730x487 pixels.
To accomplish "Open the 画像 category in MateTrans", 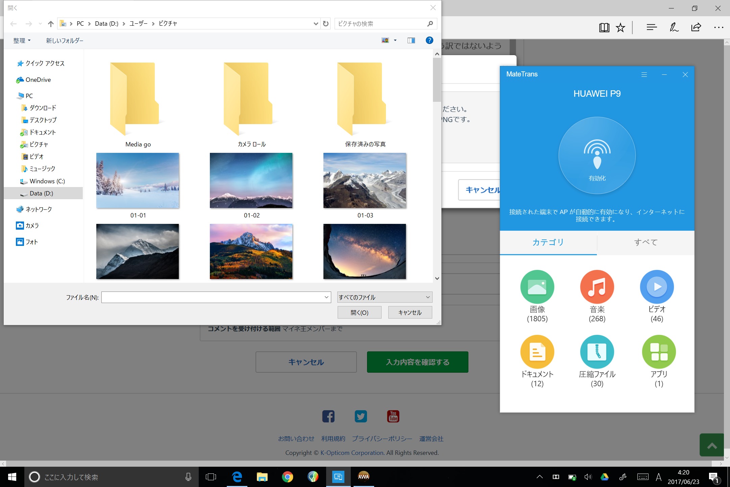I will point(537,287).
